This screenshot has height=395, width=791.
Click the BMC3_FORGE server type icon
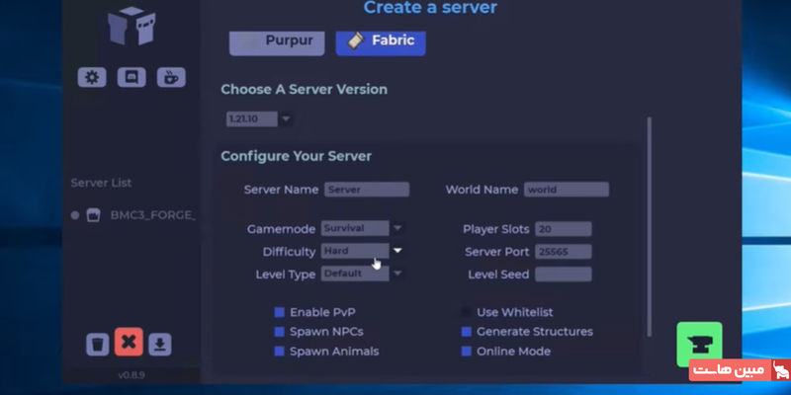[x=93, y=215]
